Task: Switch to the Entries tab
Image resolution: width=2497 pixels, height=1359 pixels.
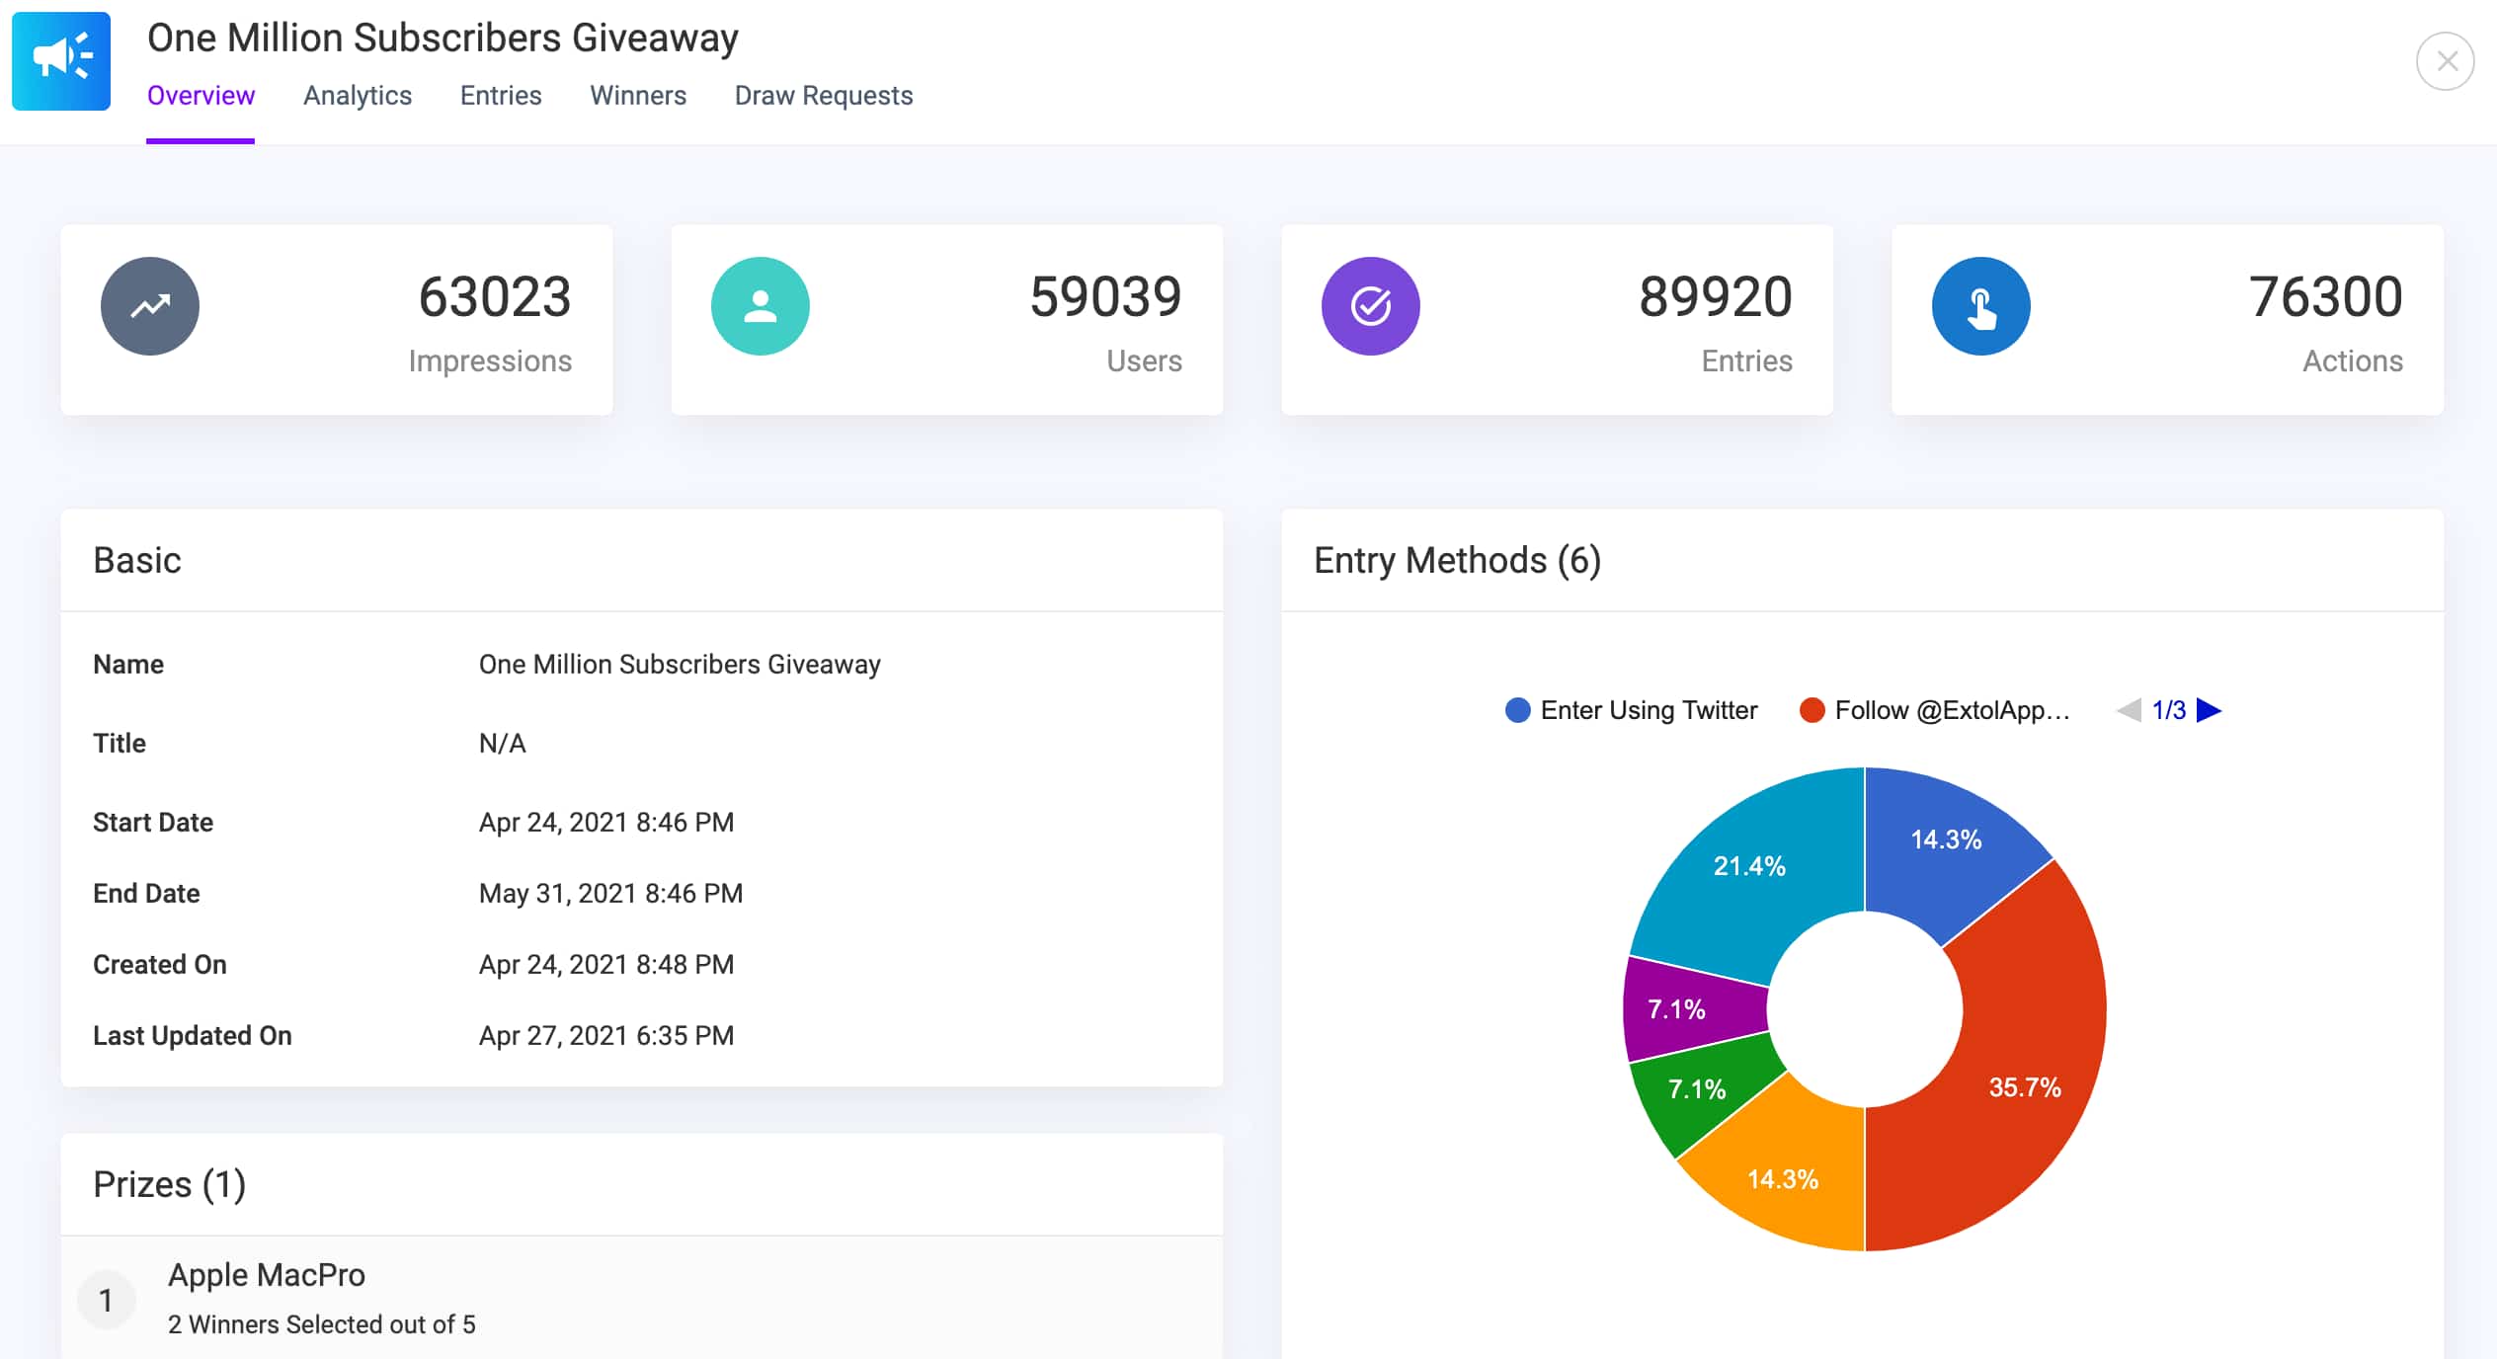Action: 501,95
